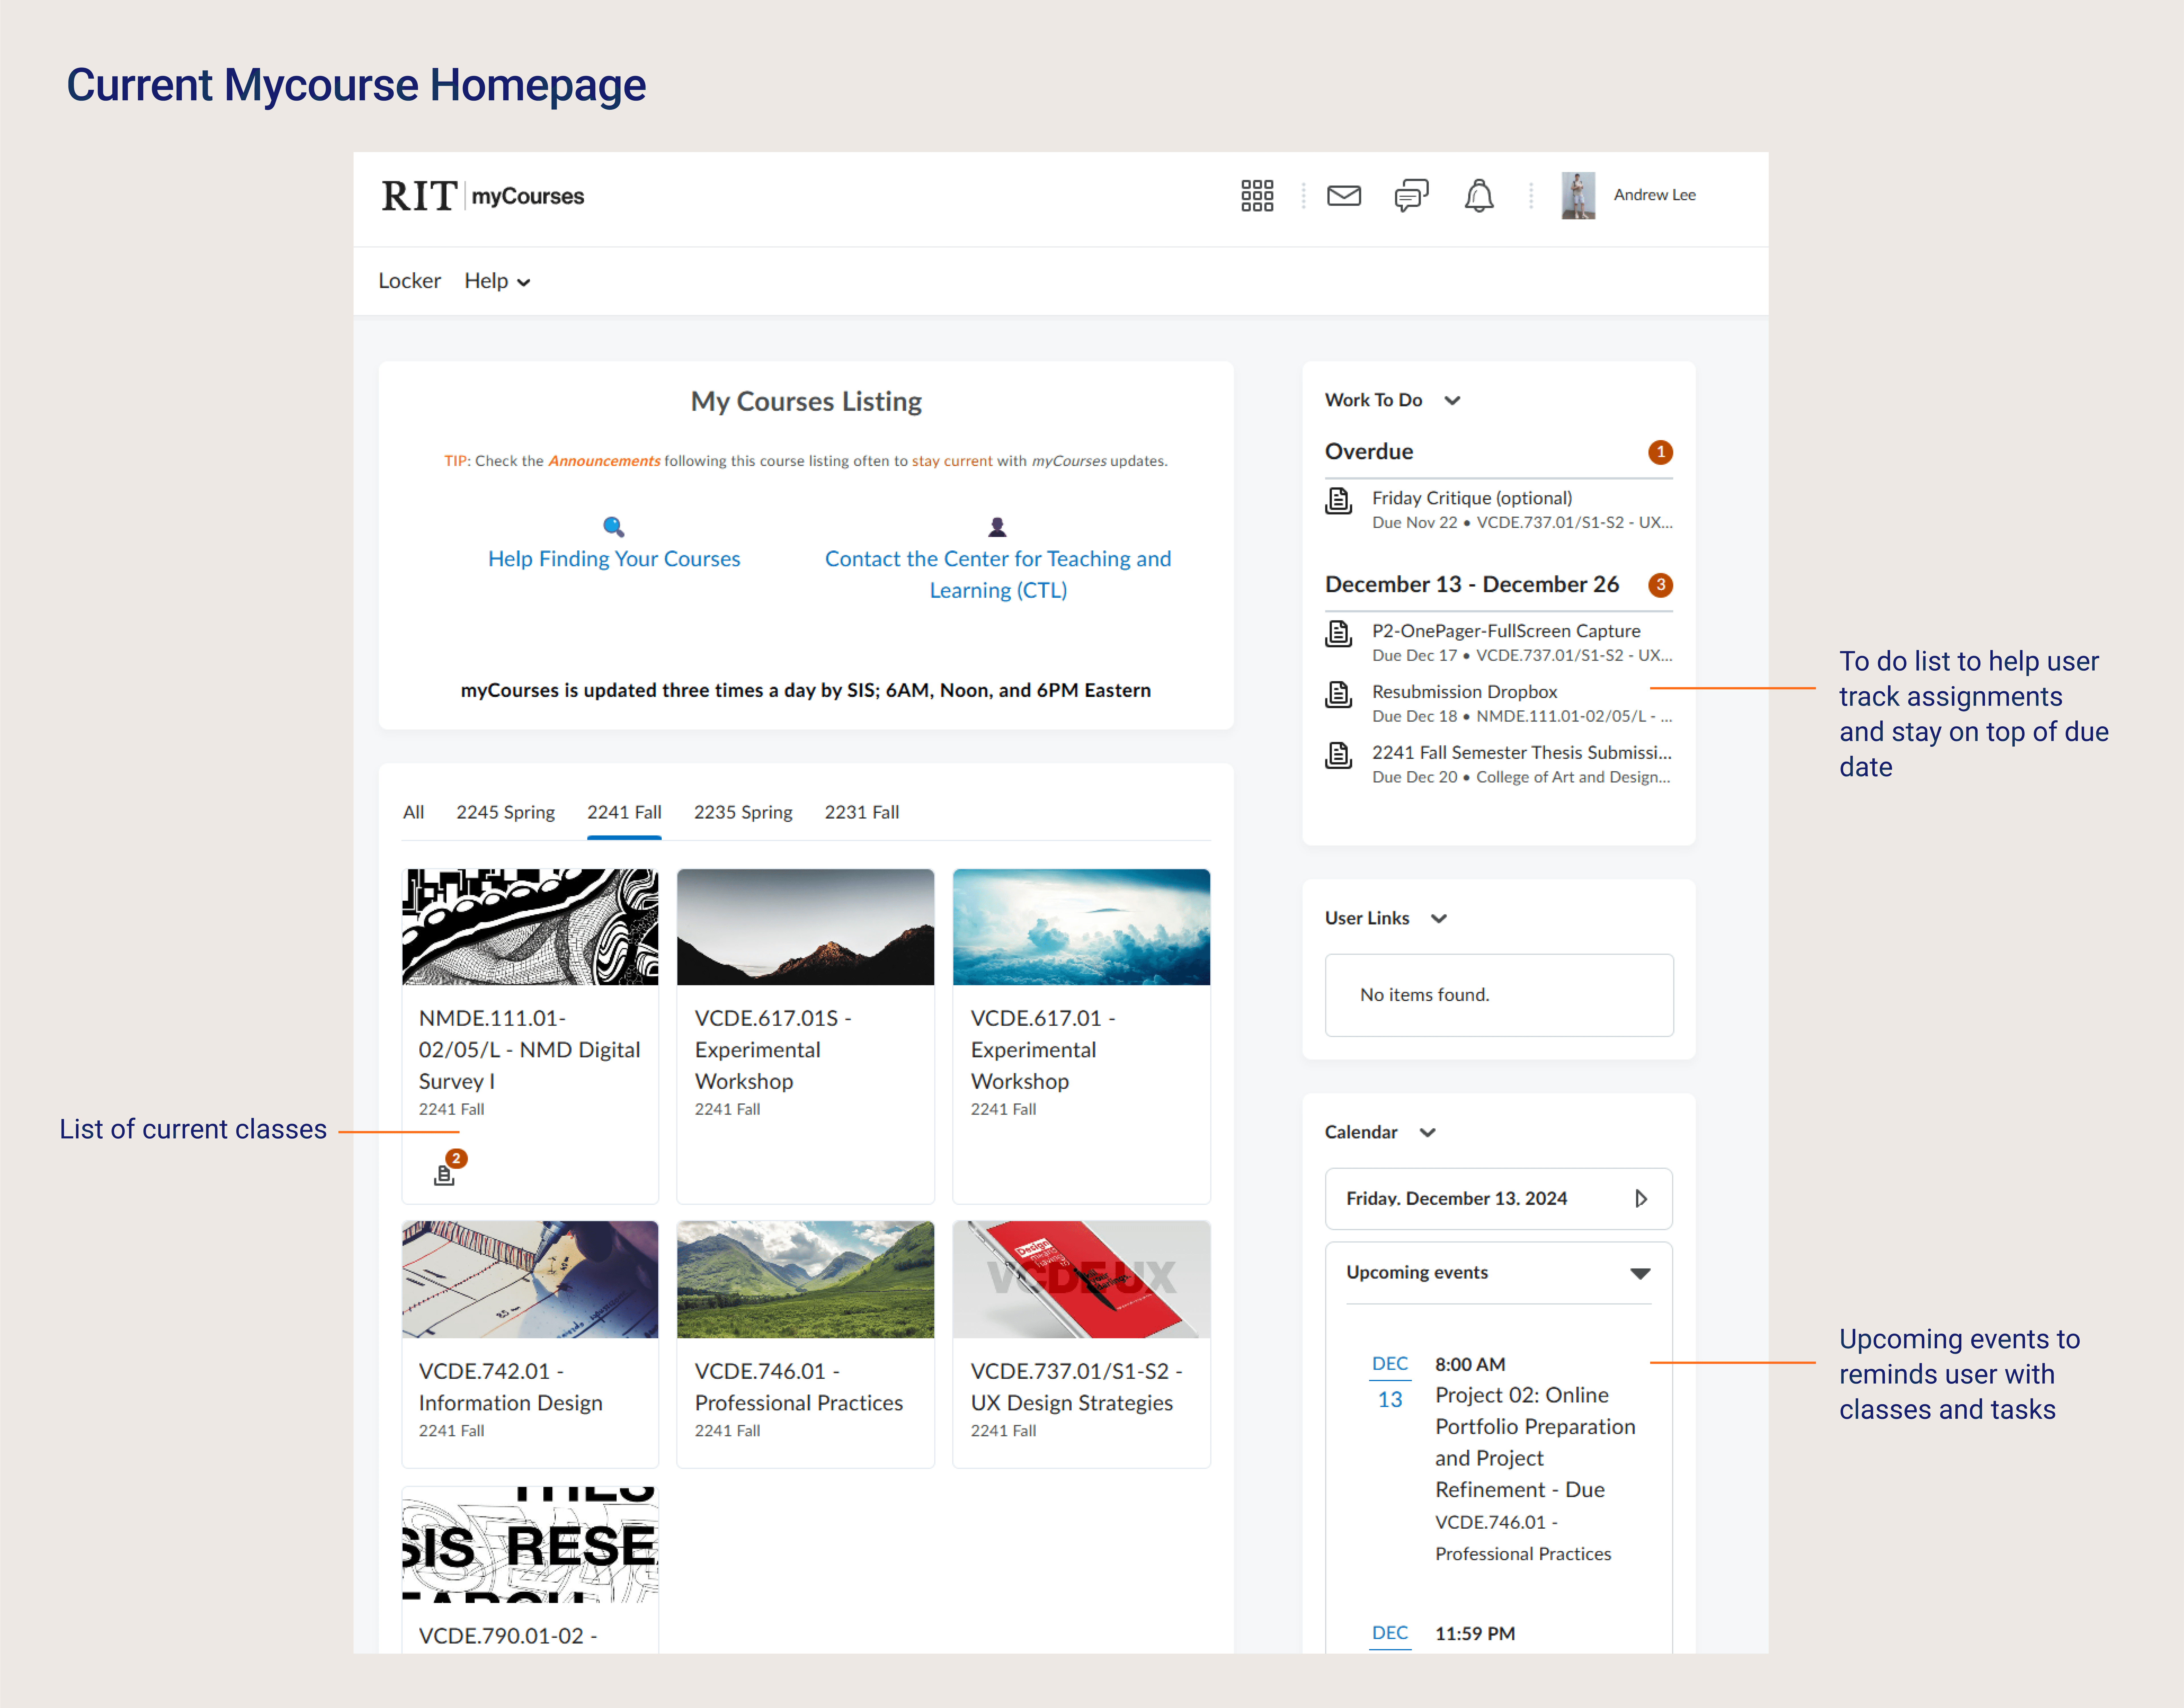Open VCDE.617.01 Experimental Workshop clouds thumbnail
Screen dimensions: 2184x1708
(1081, 927)
